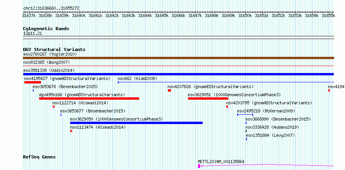Viewport: 345px width, 170px height.
Task: Click the blue esv3581338 Uddin2014 bar
Action: click(178, 74)
